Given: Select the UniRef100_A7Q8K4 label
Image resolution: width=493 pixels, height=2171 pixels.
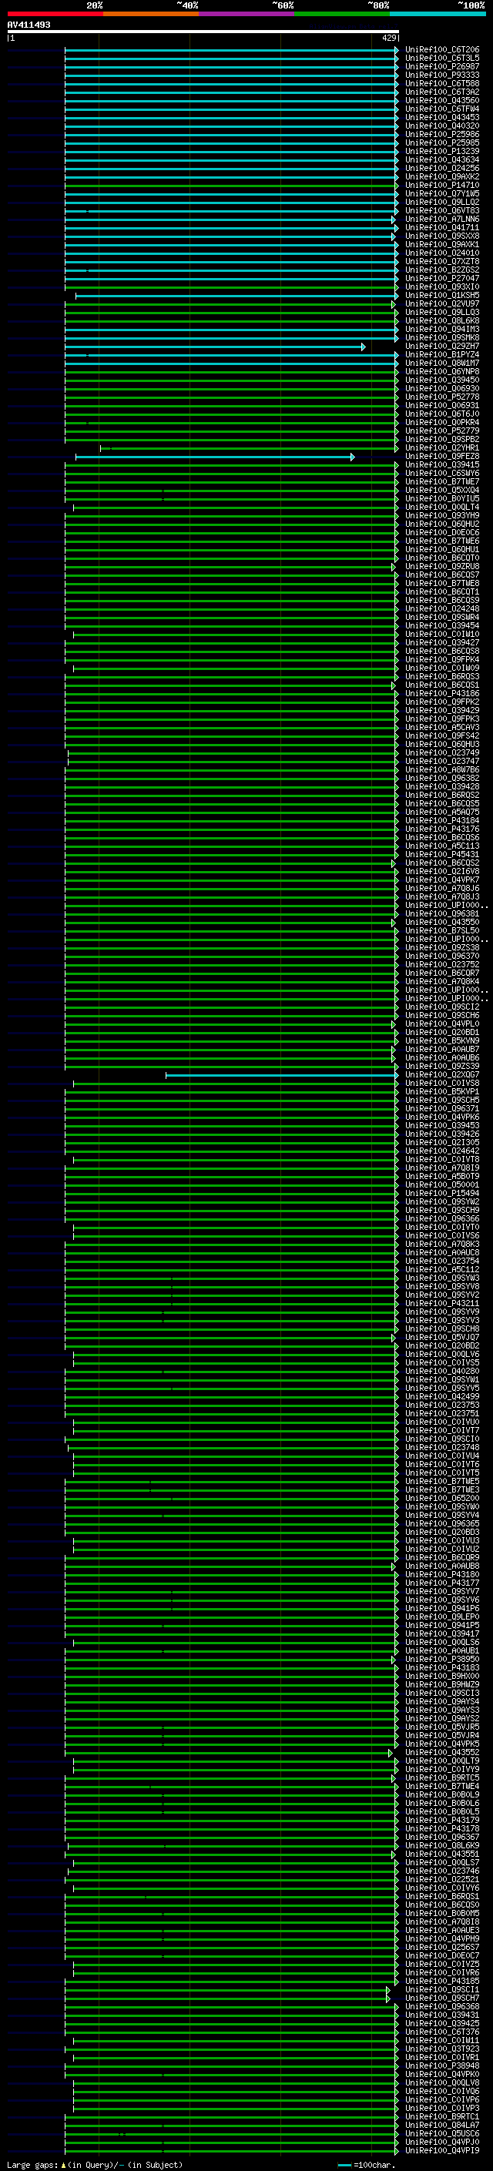Looking at the screenshot, I should click(x=442, y=982).
